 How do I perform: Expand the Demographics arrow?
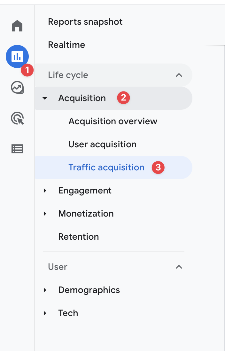45,290
